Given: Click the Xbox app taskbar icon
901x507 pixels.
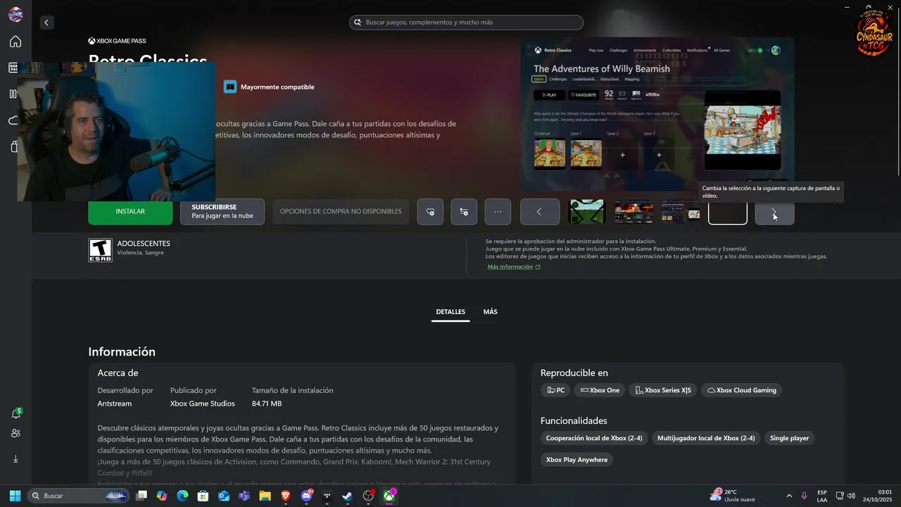Looking at the screenshot, I should pyautogui.click(x=389, y=496).
